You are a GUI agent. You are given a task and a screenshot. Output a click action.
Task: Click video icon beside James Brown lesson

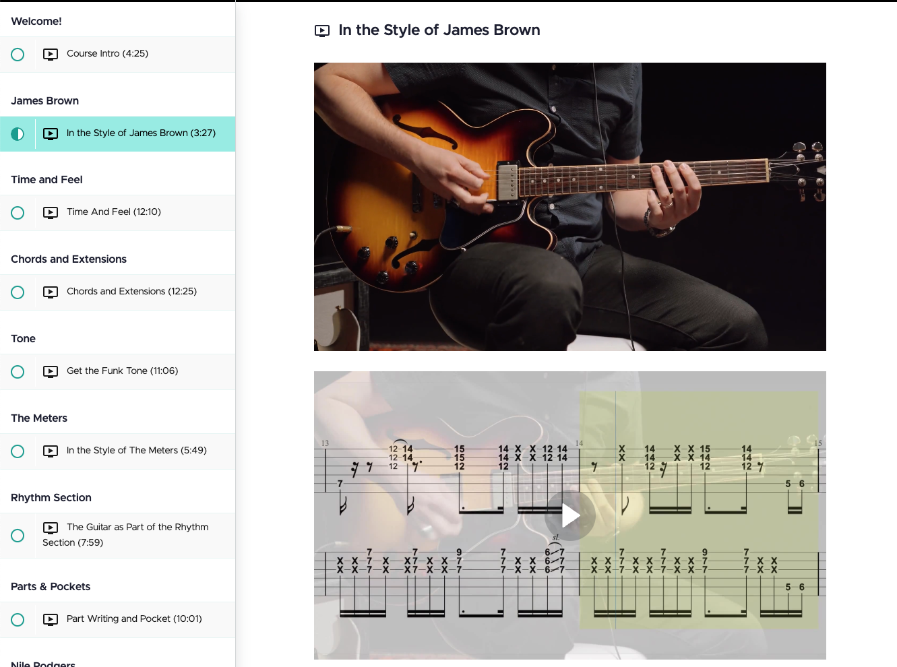coord(51,133)
